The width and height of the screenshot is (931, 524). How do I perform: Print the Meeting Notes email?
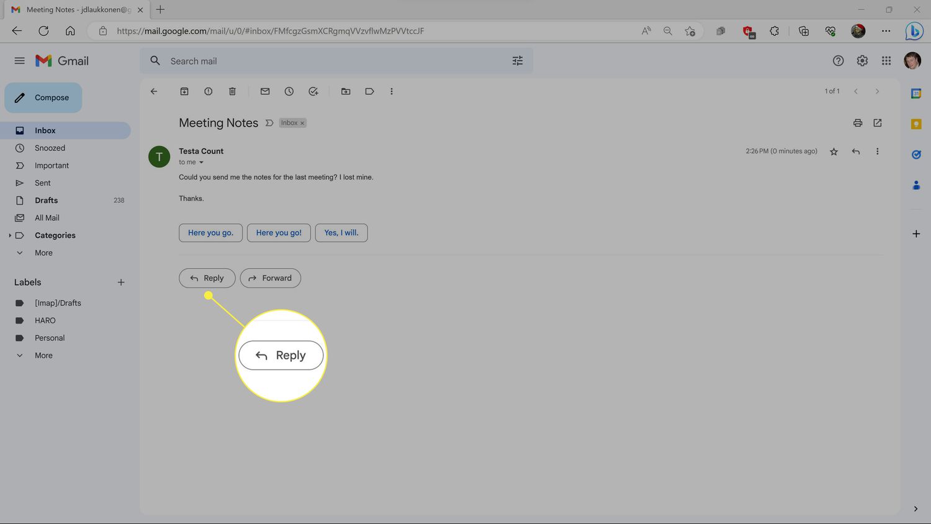click(x=858, y=123)
